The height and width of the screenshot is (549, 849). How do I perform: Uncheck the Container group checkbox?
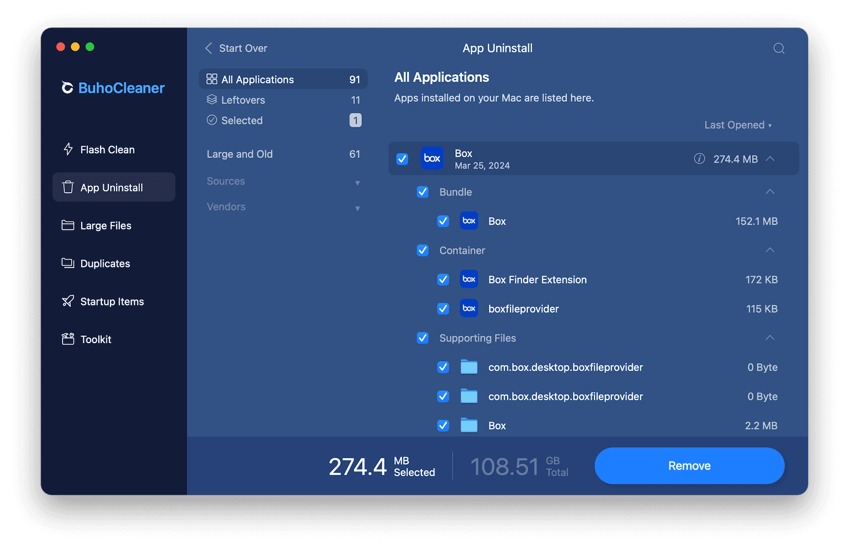coord(422,250)
